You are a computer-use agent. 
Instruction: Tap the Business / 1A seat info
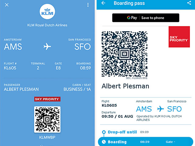point(77,89)
